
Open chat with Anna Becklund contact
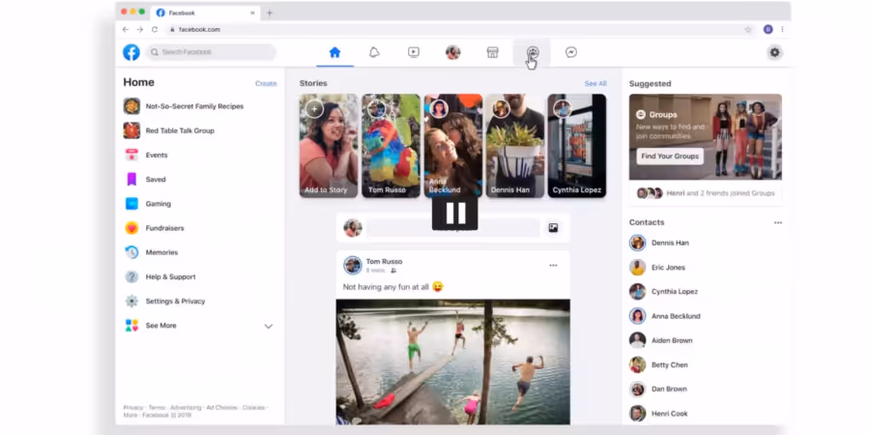(x=665, y=316)
